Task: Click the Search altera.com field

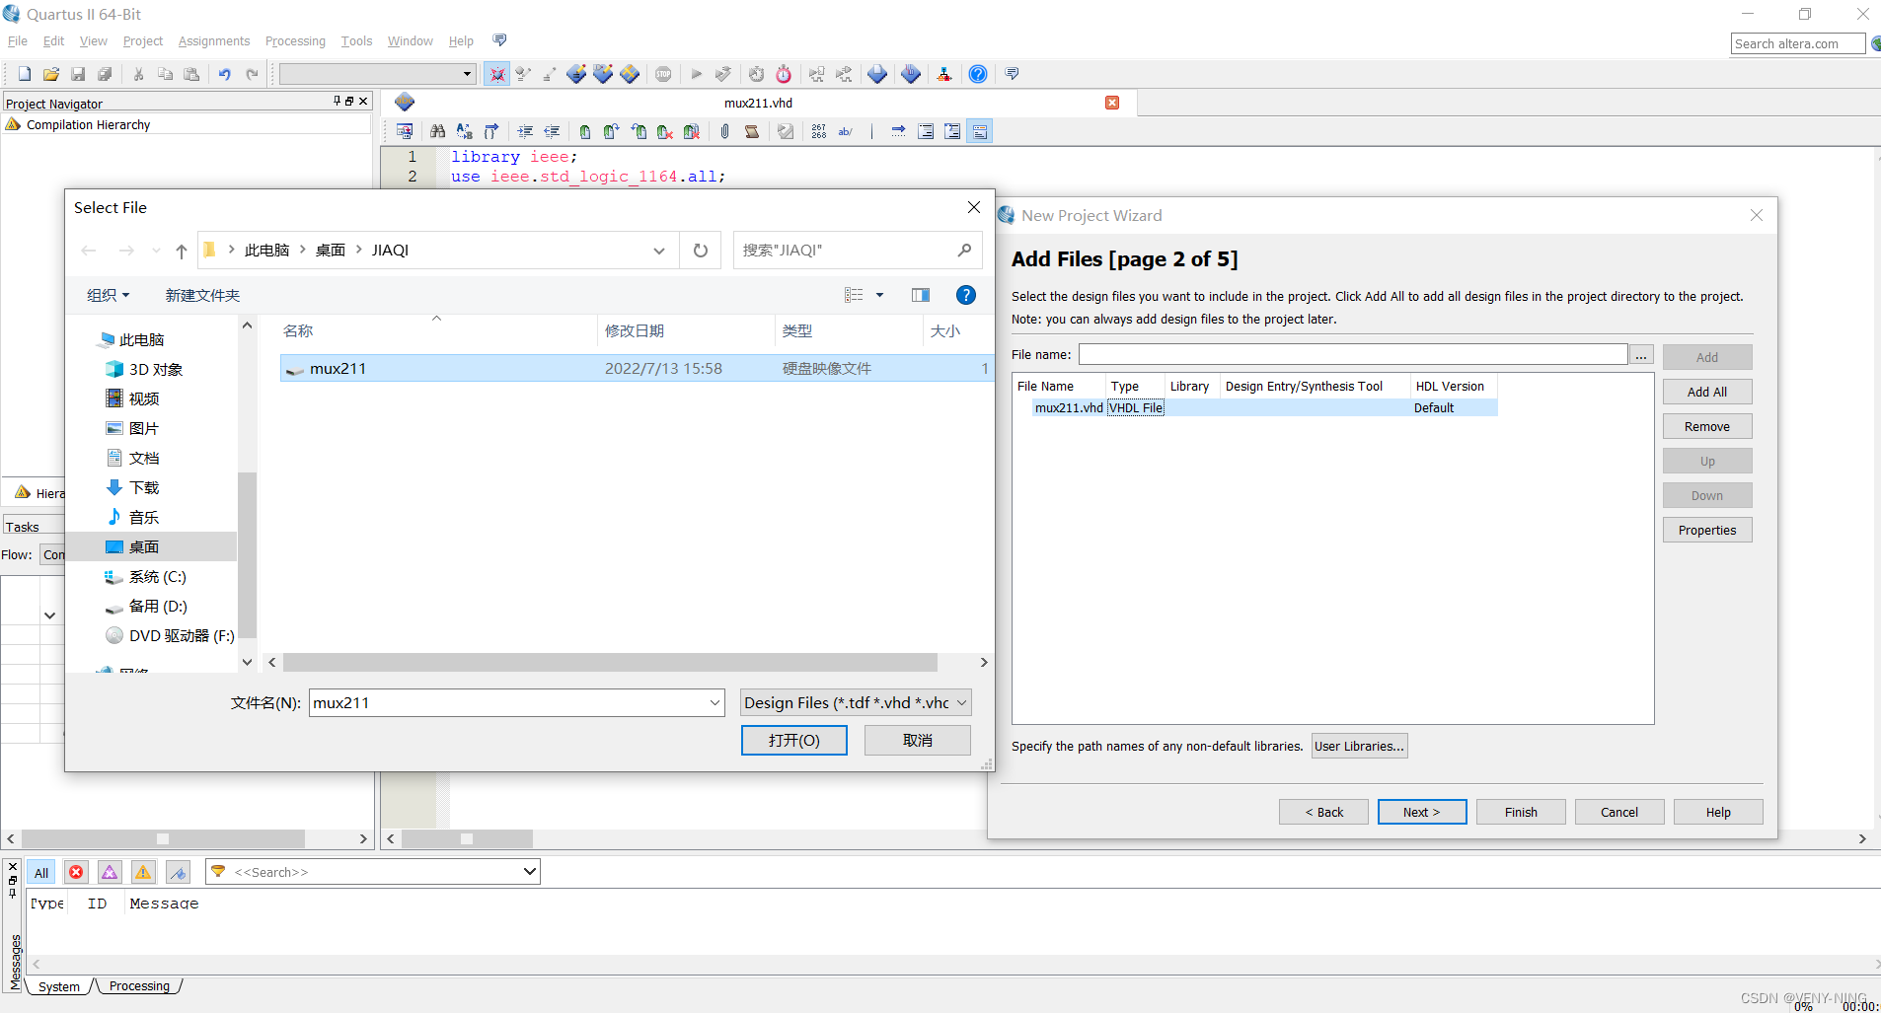Action: coord(1798,43)
